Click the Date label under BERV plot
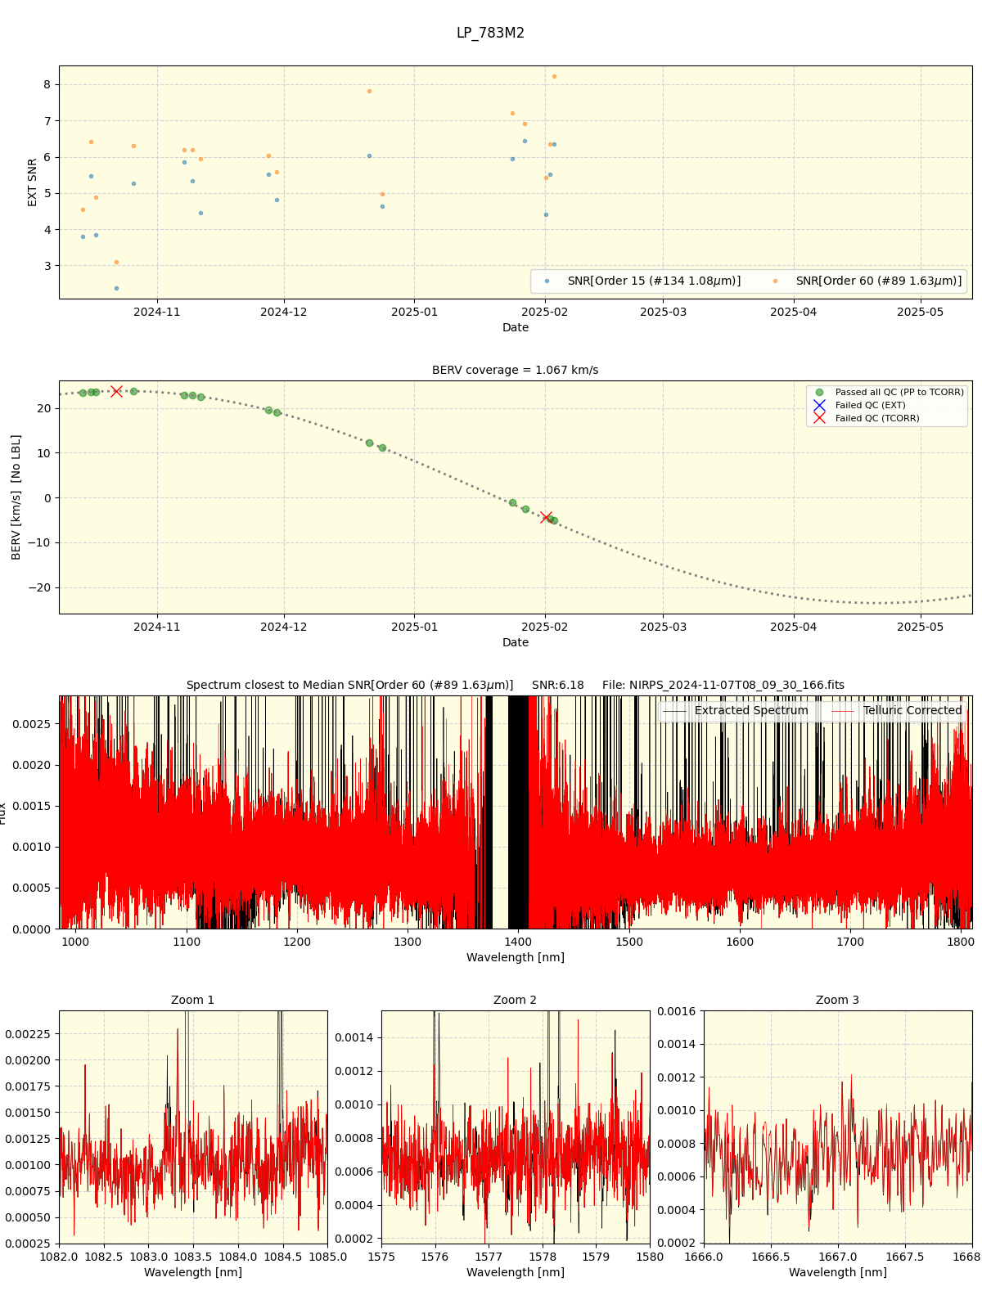Viewport: 982px width, 1309px height. click(515, 642)
